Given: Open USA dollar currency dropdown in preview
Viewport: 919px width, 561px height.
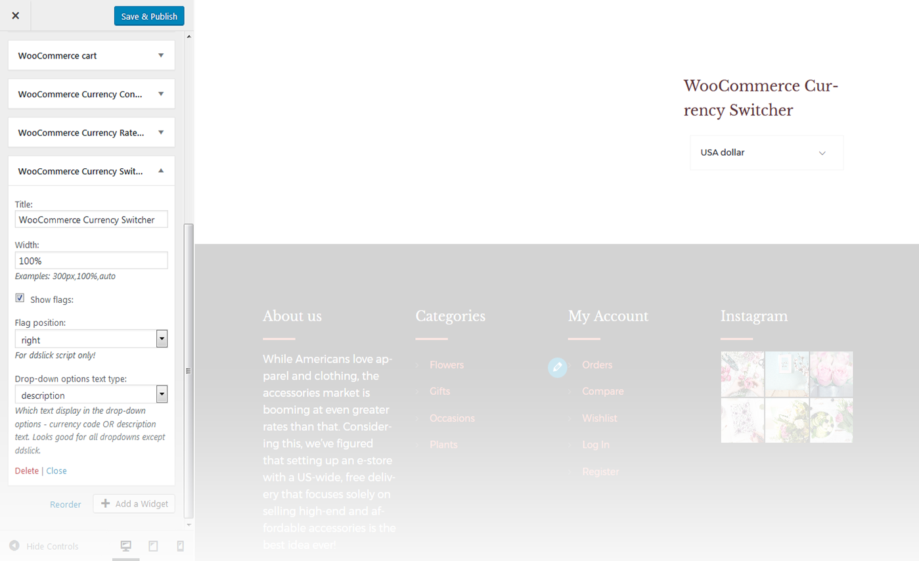Looking at the screenshot, I should click(767, 152).
